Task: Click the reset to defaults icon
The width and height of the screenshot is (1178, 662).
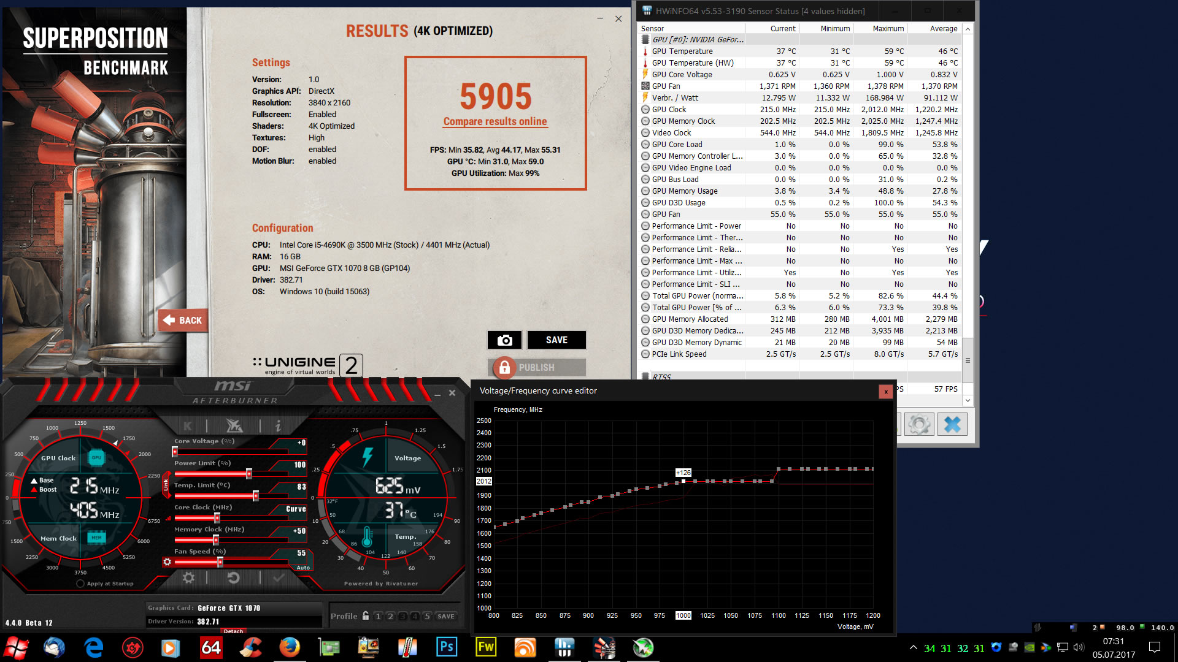Action: point(233,577)
